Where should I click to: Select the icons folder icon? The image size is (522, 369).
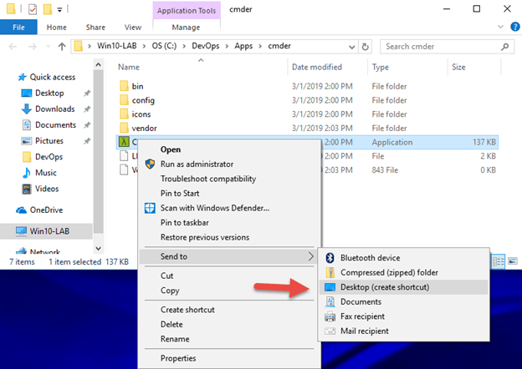point(124,114)
